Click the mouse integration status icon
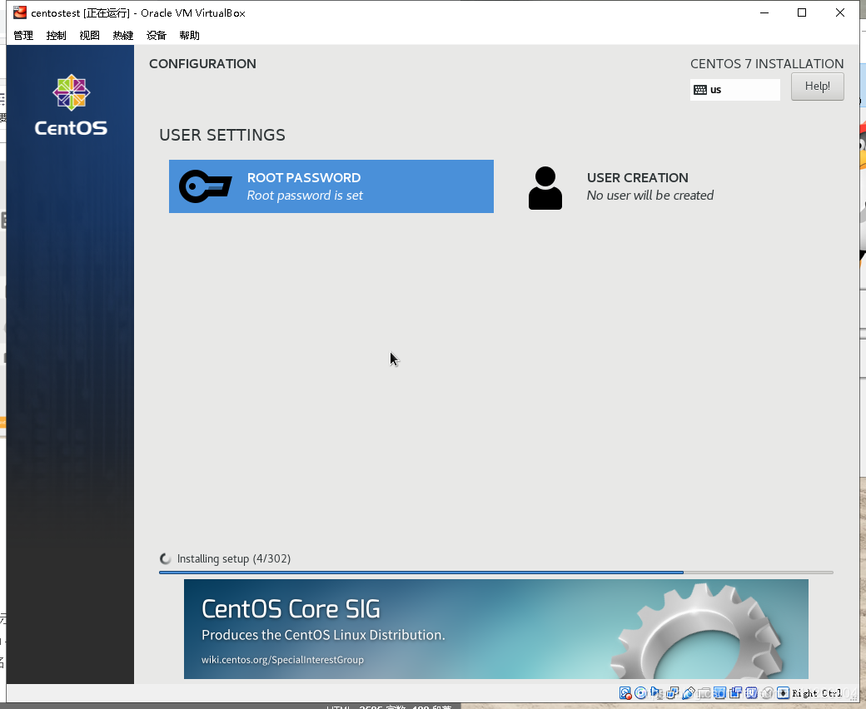866x709 pixels. coord(767,693)
